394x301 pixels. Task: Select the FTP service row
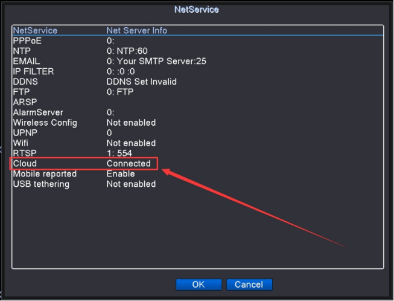click(21, 92)
